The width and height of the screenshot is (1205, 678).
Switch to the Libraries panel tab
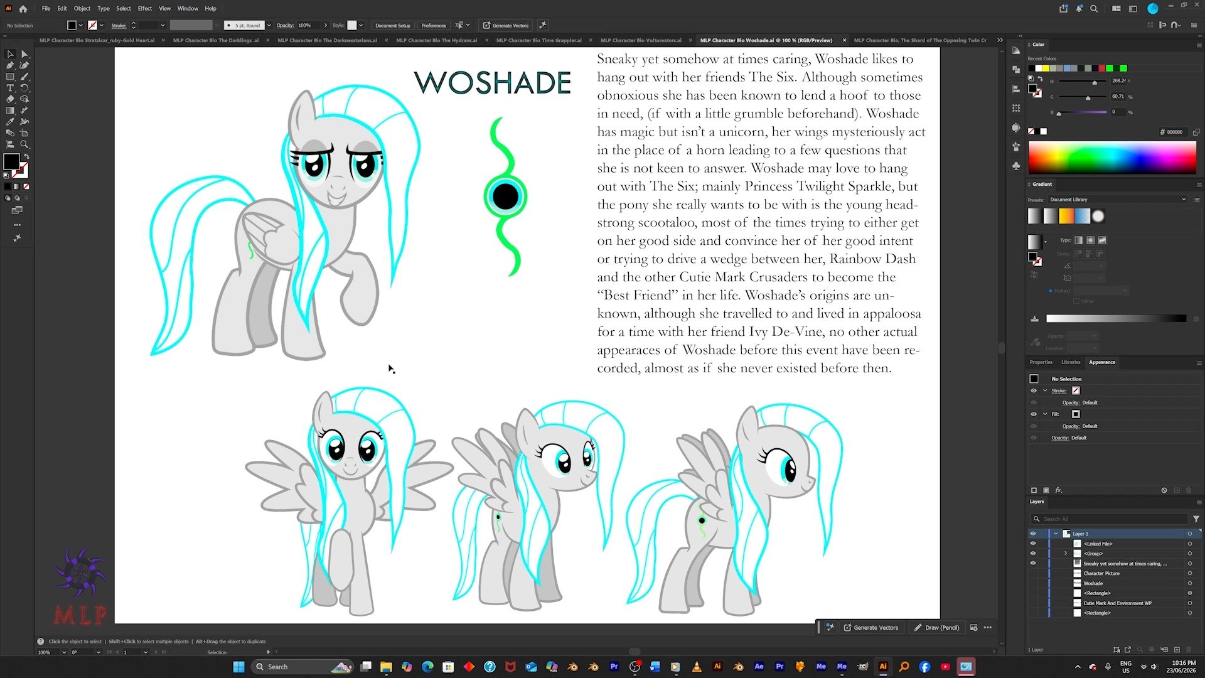pyautogui.click(x=1071, y=362)
